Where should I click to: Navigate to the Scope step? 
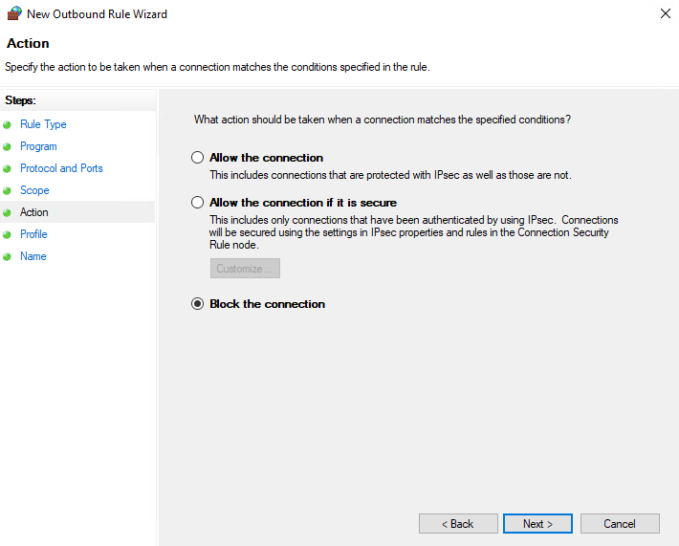[34, 190]
